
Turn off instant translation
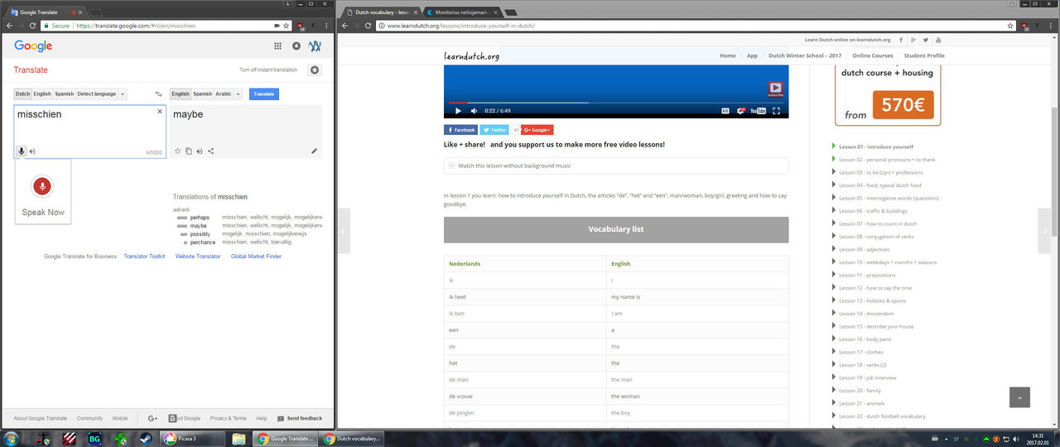[x=268, y=70]
